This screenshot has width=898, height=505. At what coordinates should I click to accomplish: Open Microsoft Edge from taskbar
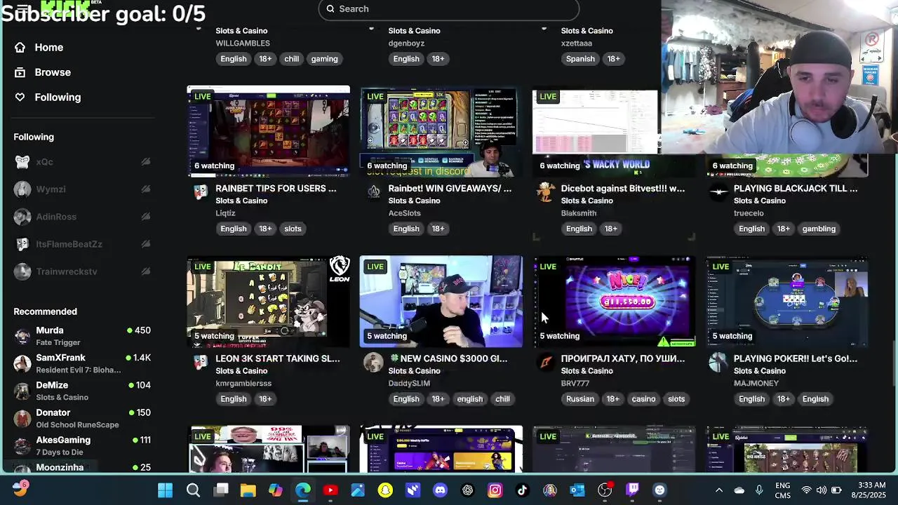click(x=302, y=490)
